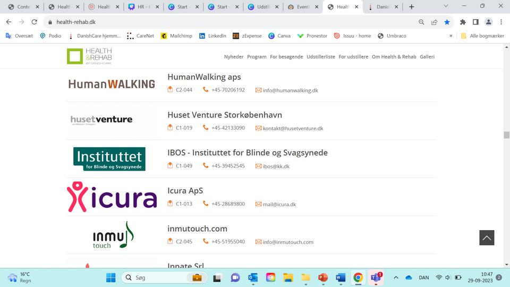Open Alle bogmærker folder

click(482, 36)
